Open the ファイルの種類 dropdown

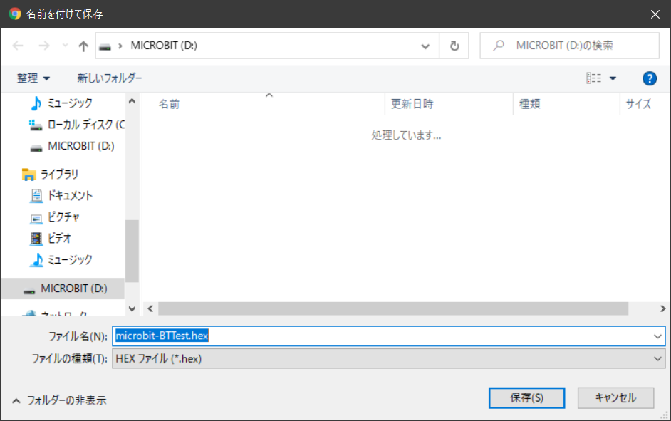[x=388, y=358]
